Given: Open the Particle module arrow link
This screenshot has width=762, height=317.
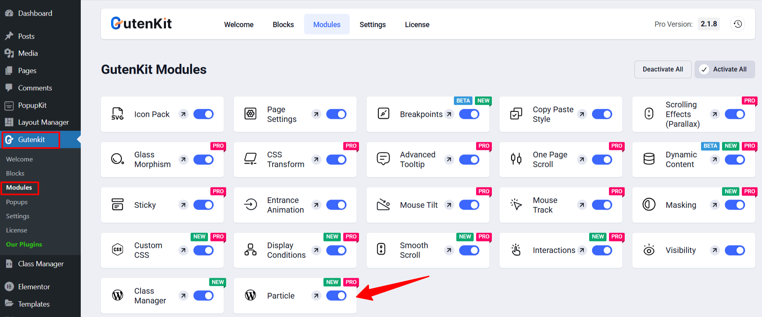Looking at the screenshot, I should point(316,296).
